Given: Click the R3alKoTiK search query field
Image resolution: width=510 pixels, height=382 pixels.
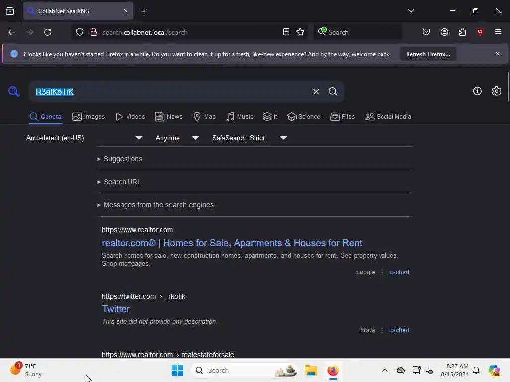Looking at the screenshot, I should tap(169, 92).
